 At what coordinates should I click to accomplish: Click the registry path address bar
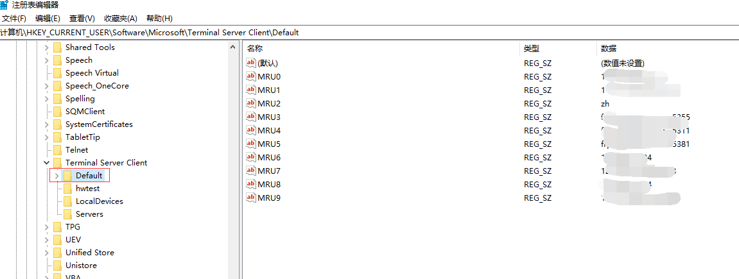tap(369, 33)
